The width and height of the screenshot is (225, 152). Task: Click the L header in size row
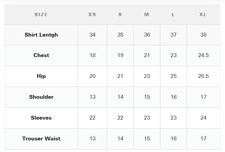click(x=173, y=15)
